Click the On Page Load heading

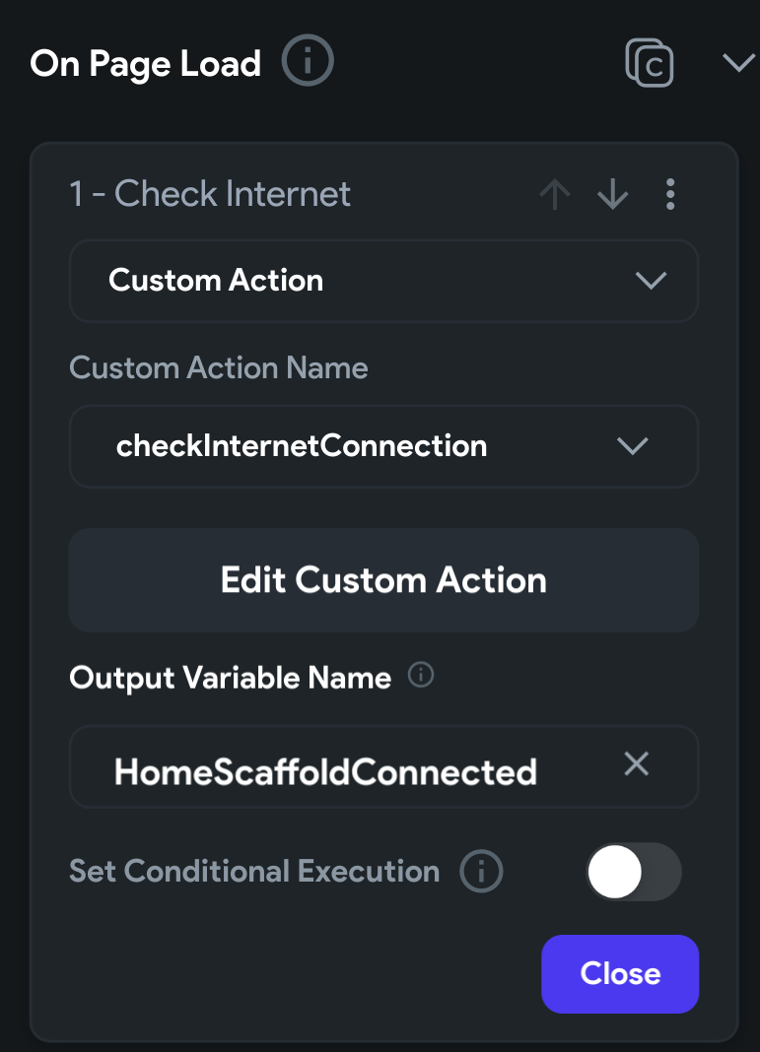(x=146, y=64)
